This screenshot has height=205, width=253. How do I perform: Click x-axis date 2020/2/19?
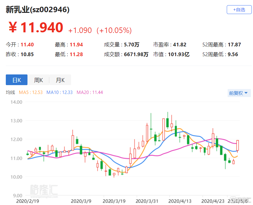click(x=27, y=201)
